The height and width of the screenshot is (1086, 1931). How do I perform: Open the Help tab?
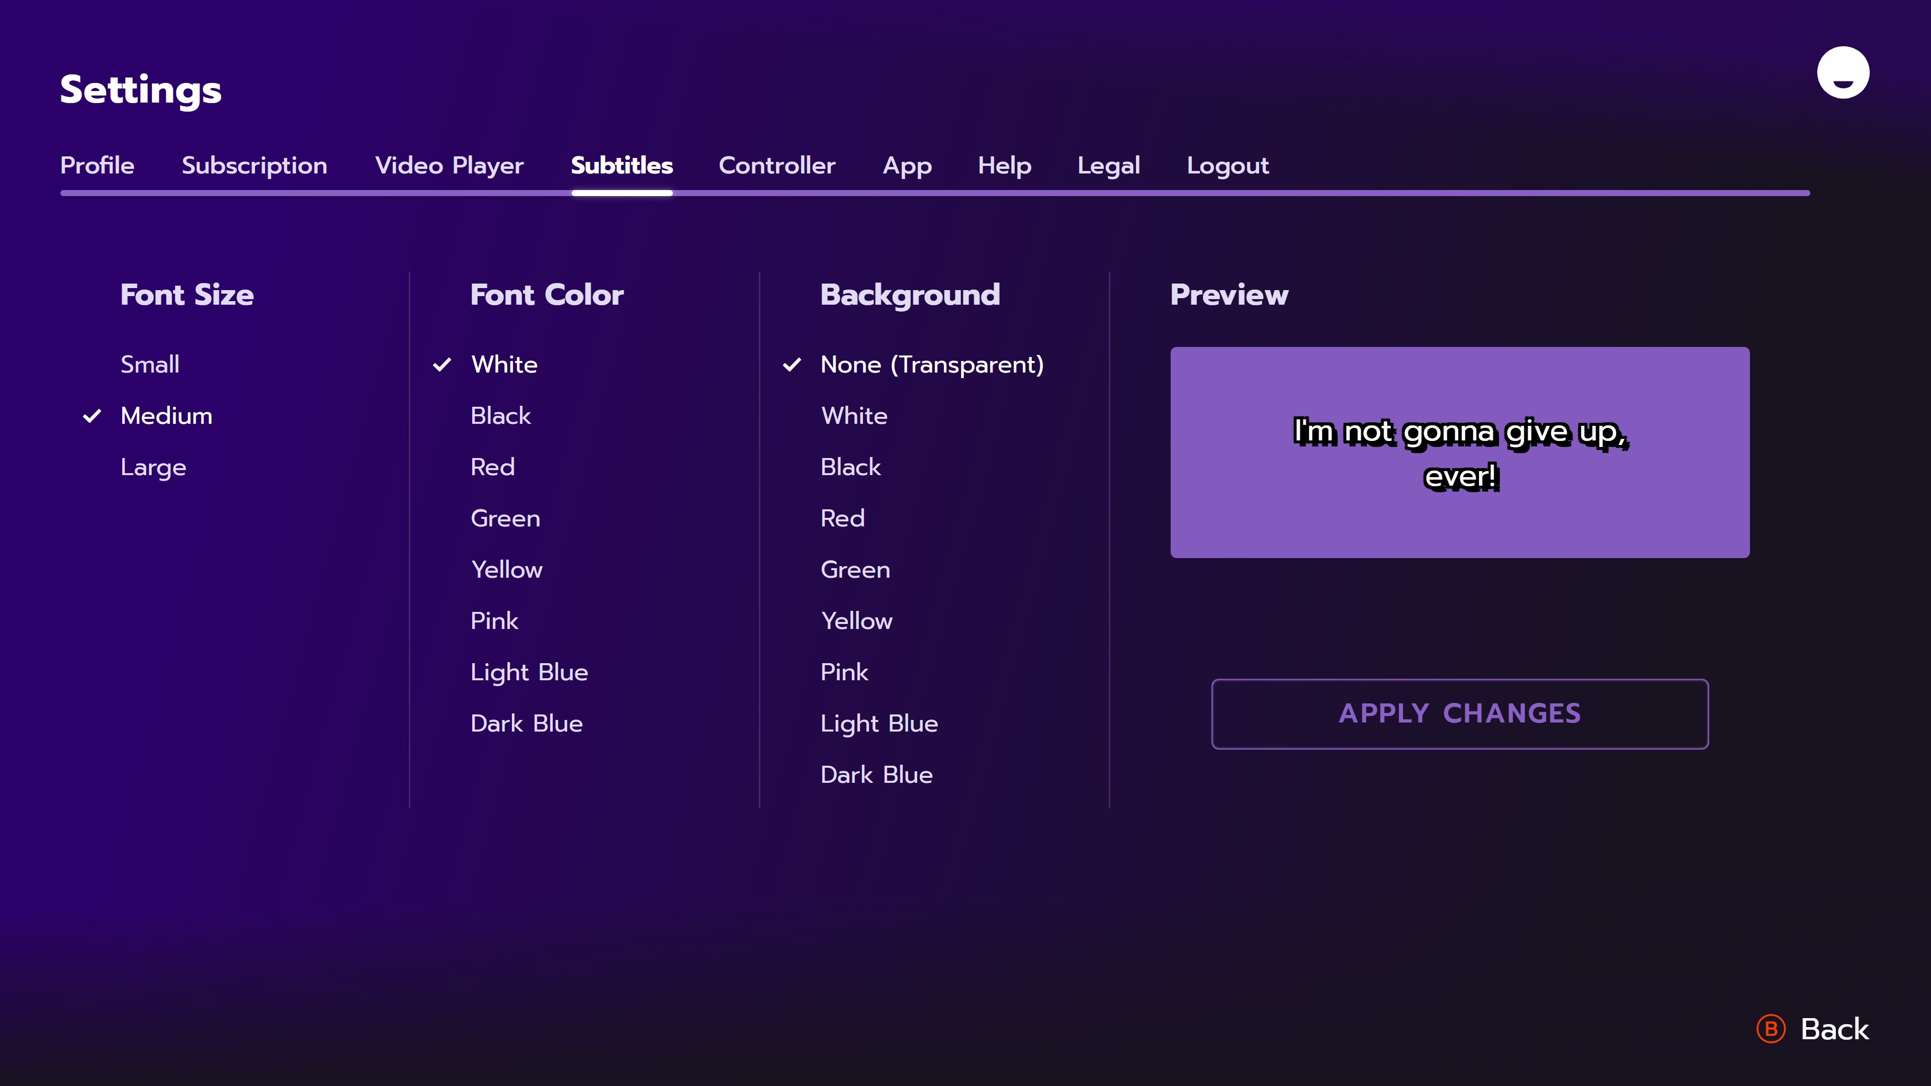tap(1004, 165)
